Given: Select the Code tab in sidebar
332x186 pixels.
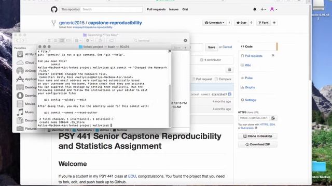Looking at the screenshot, I should [x=258, y=47].
